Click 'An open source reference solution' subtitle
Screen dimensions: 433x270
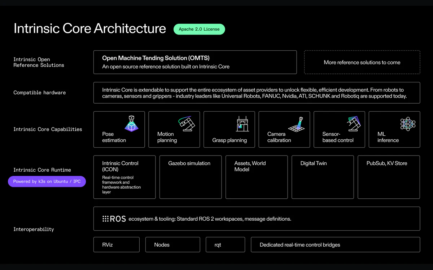[166, 67]
